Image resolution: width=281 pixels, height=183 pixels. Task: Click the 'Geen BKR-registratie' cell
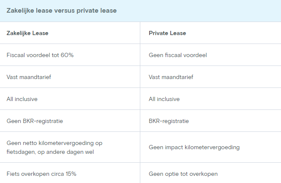tap(35, 121)
